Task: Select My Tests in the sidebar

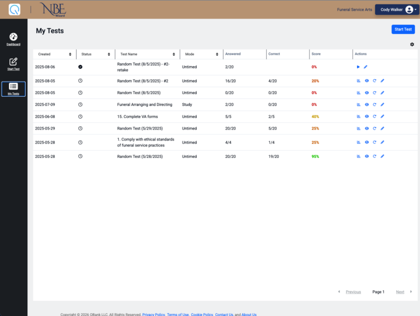Action: point(13,89)
